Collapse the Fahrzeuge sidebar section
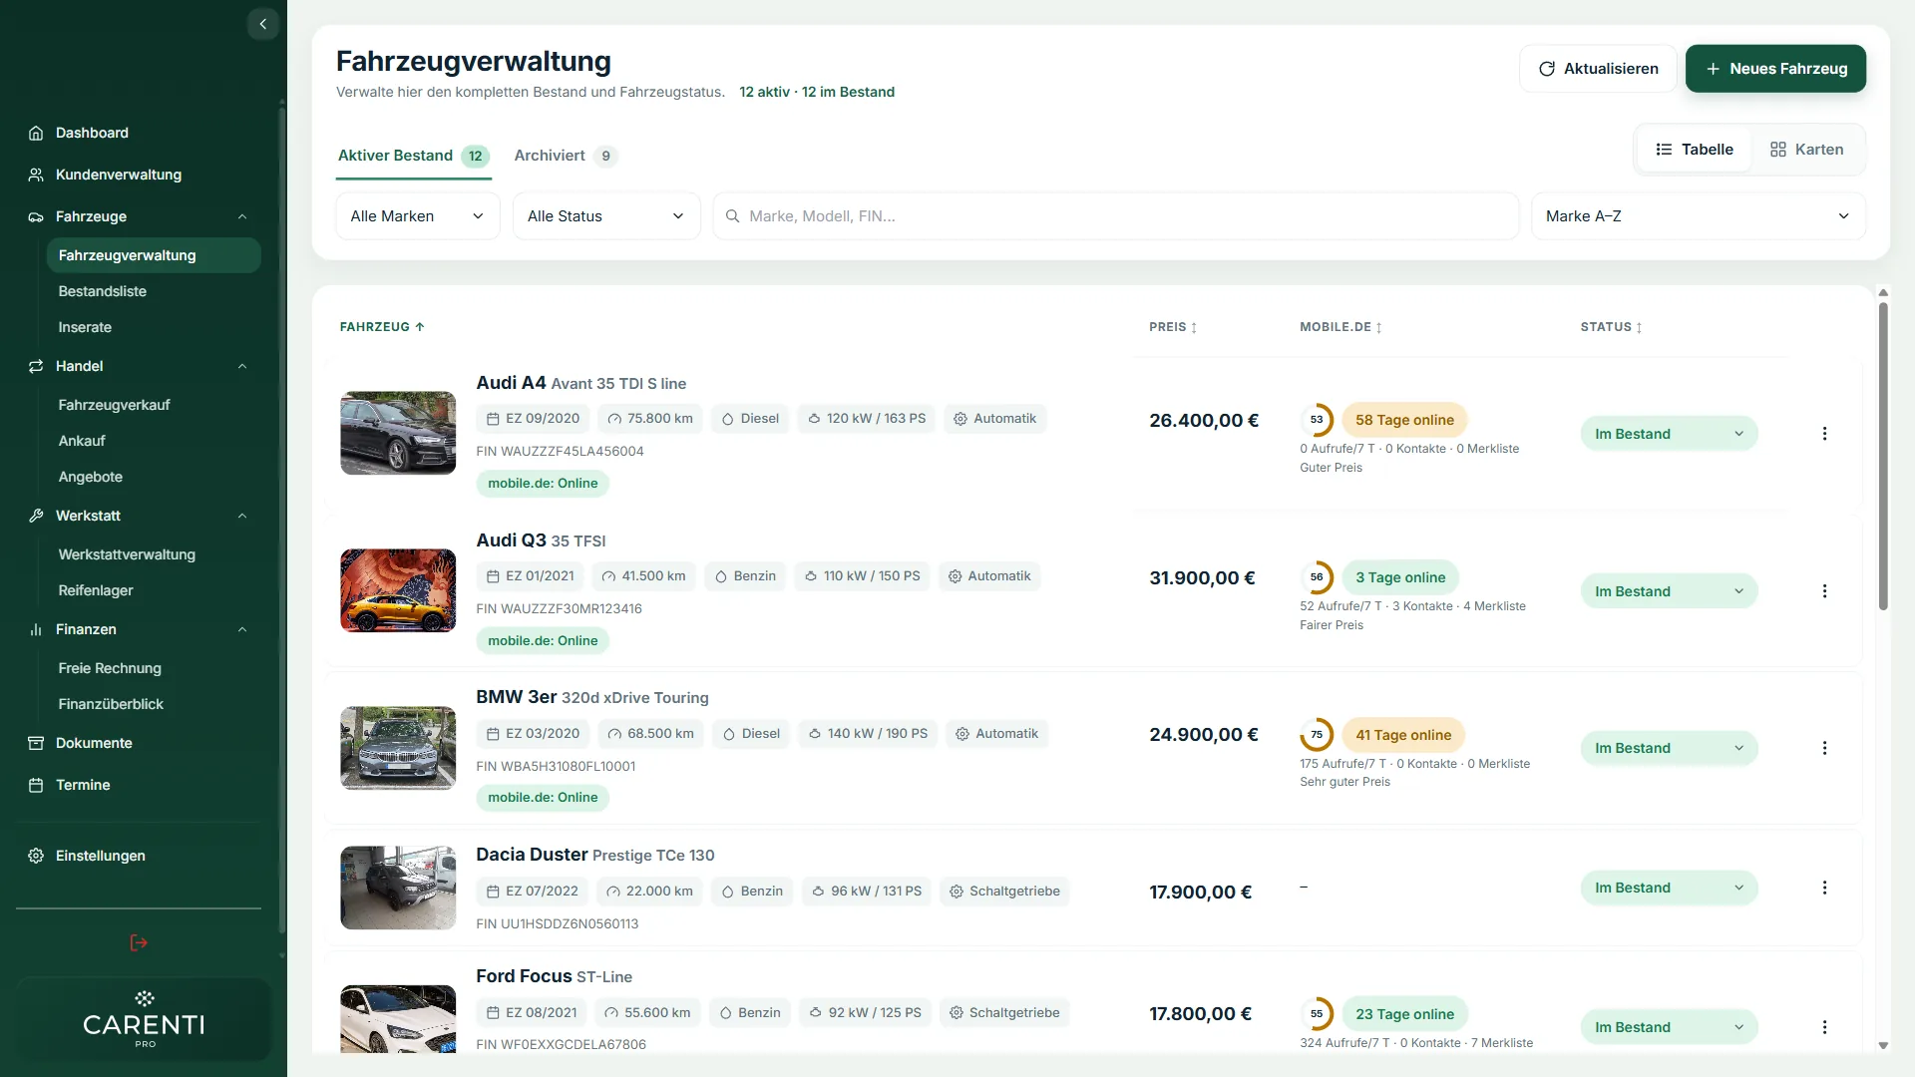This screenshot has width=1915, height=1077. pos(242,216)
